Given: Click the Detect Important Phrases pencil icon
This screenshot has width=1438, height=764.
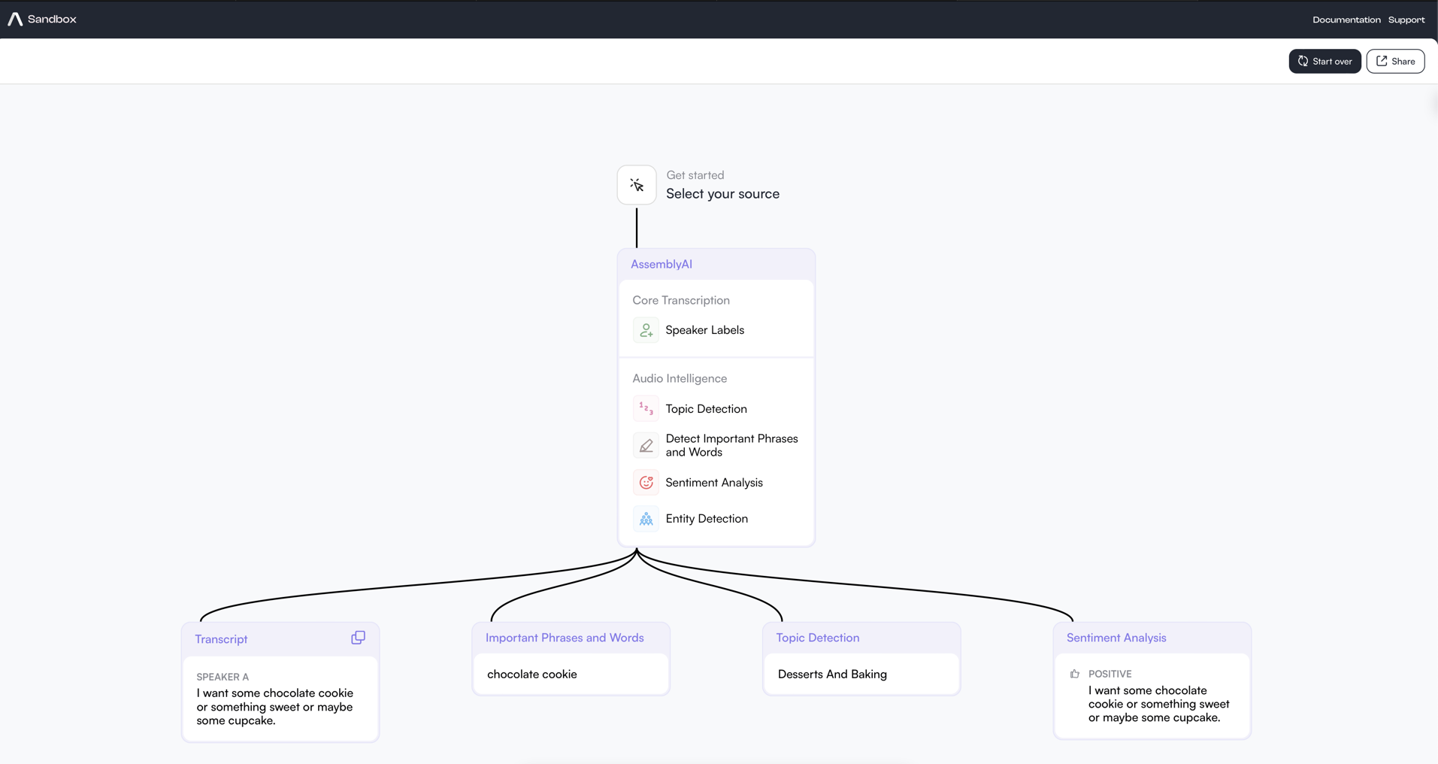Looking at the screenshot, I should click(x=646, y=446).
